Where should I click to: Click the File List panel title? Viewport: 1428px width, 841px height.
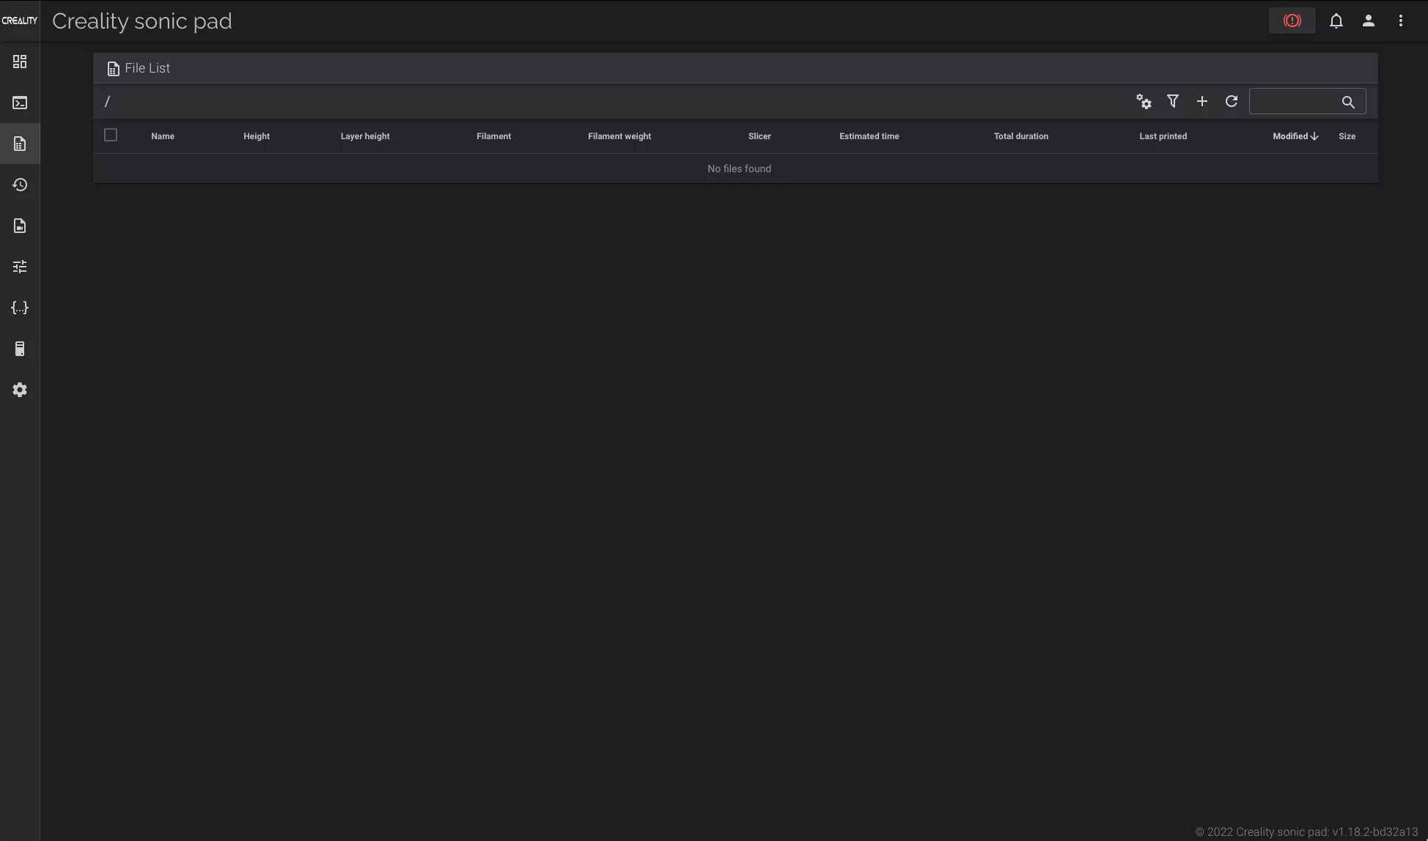point(147,68)
